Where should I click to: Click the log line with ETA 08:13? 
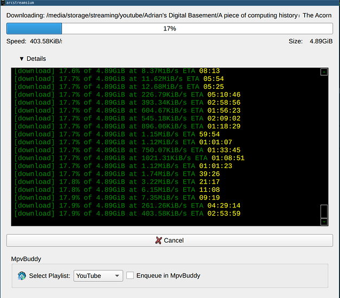pos(117,71)
